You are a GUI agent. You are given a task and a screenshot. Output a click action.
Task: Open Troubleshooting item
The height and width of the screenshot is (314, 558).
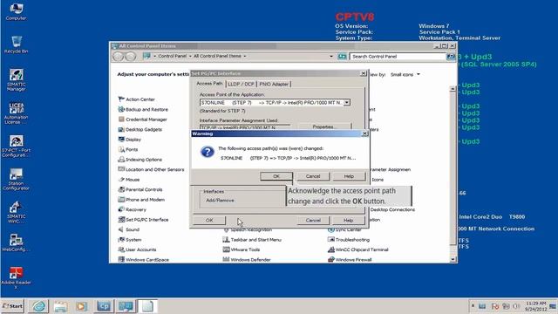(x=349, y=240)
